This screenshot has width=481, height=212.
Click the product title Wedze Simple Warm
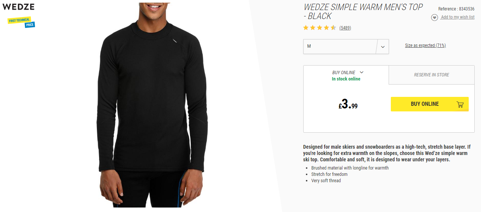pos(363,12)
